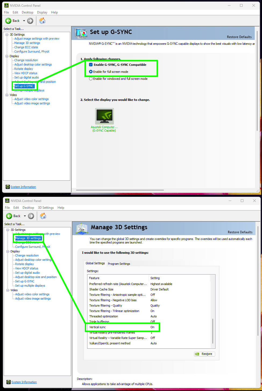262x391 pixels.
Task: Click the NVIDIA Control Panel title bar icon
Action: point(6,5)
